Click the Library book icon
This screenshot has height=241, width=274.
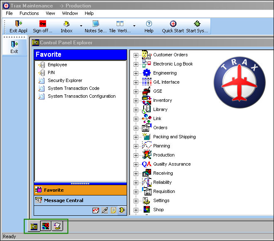[x=147, y=109]
